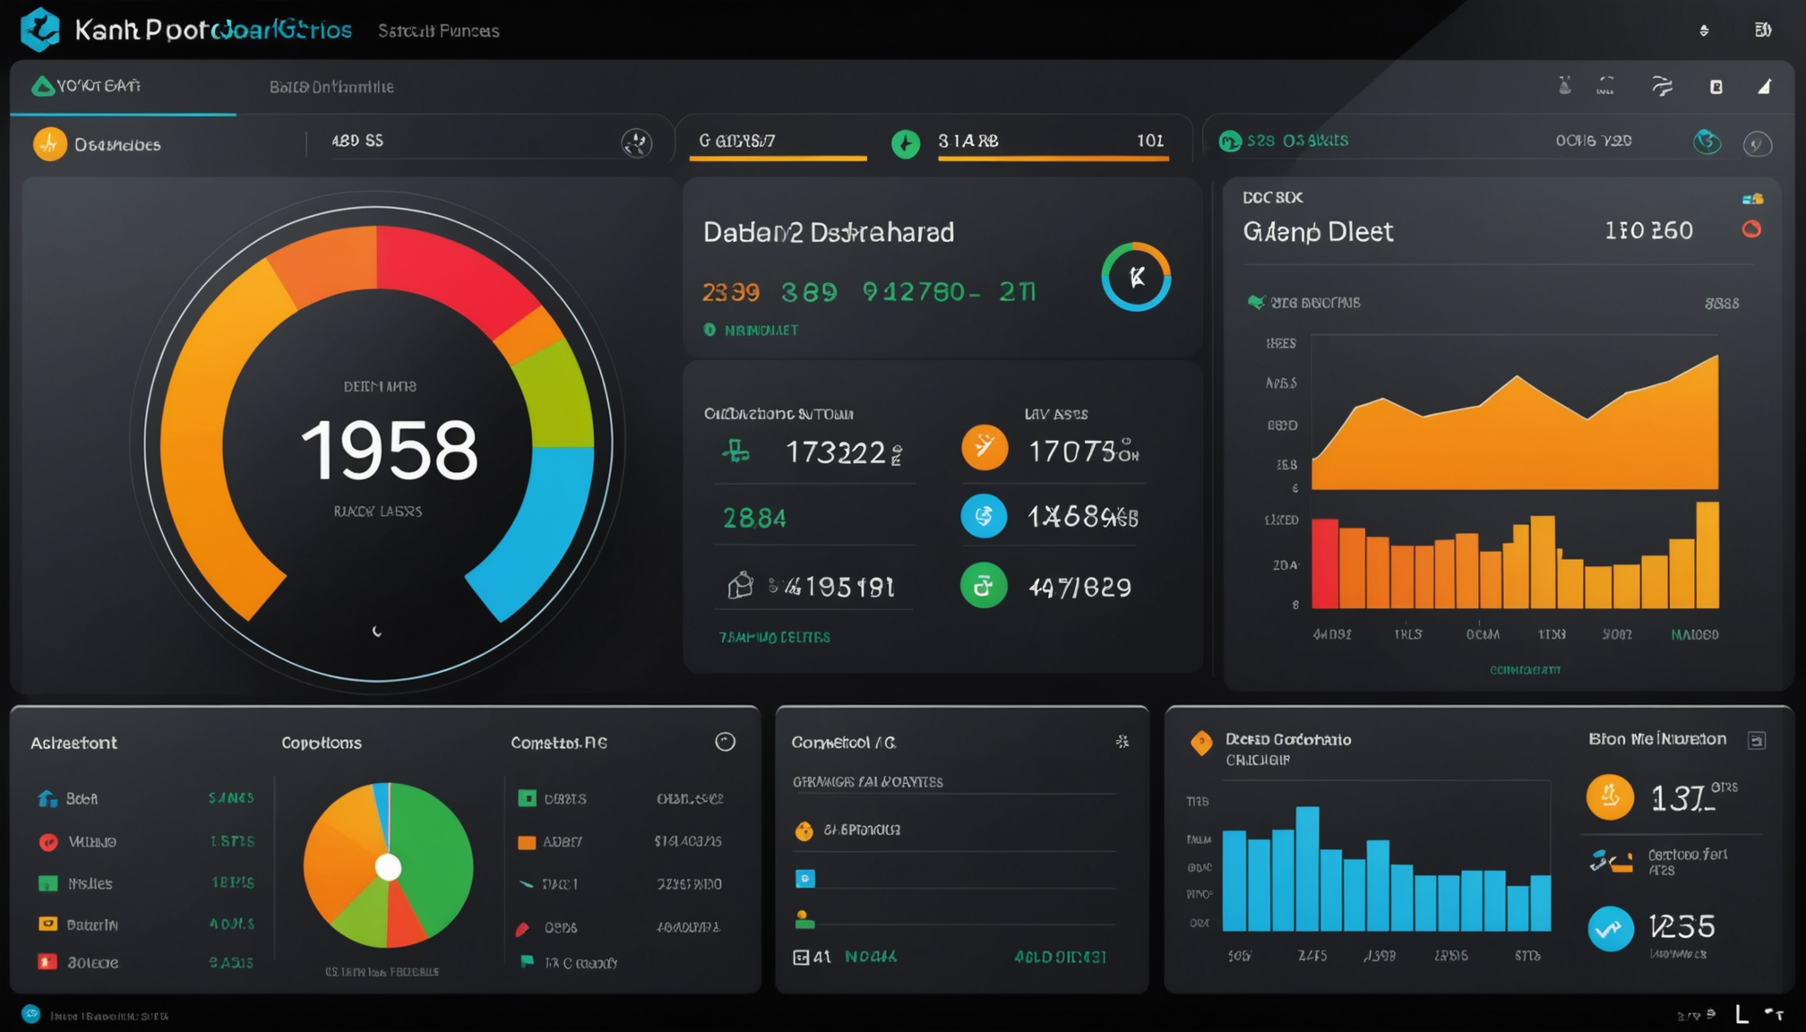1806x1032 pixels.
Task: Toggle the blue square checkbox in Connection list
Action: (805, 878)
